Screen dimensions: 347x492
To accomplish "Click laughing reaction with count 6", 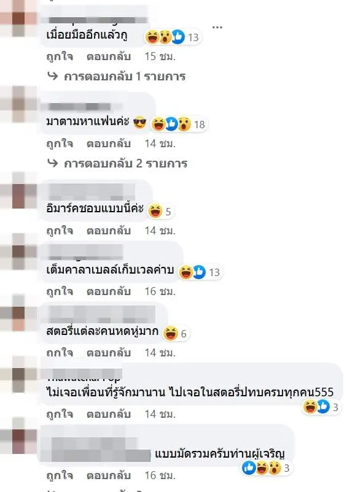I will pos(176,333).
